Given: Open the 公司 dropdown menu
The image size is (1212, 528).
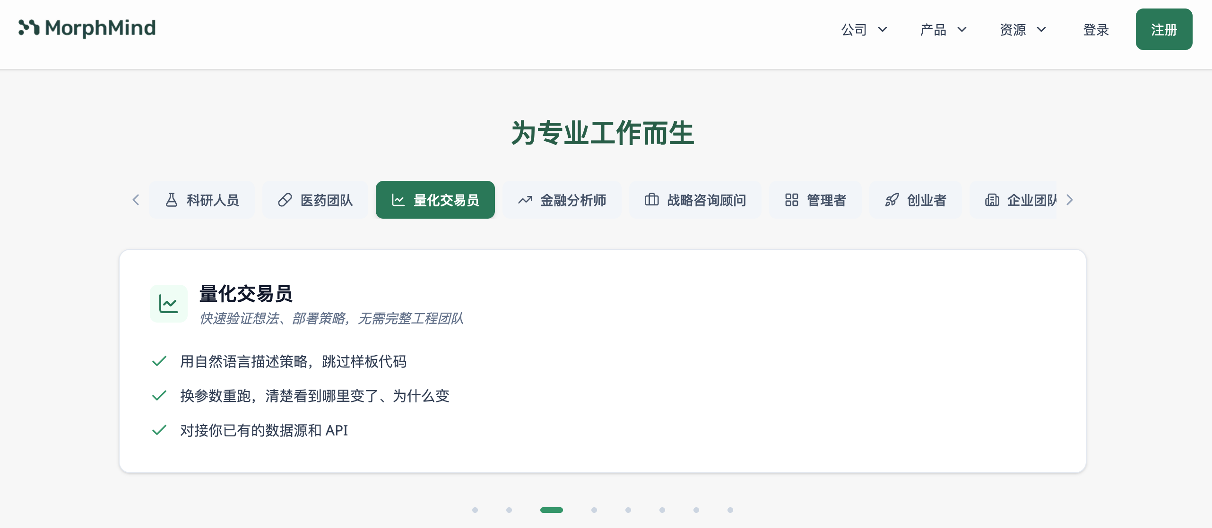Looking at the screenshot, I should (x=864, y=29).
